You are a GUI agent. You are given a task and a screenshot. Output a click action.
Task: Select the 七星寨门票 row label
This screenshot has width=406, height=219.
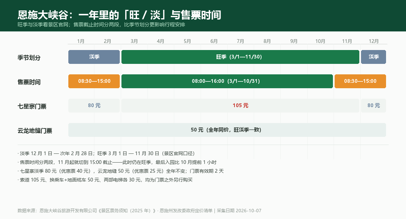[x=32, y=106]
